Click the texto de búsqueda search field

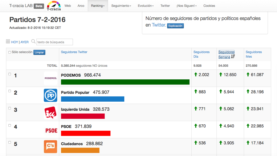pos(54,42)
